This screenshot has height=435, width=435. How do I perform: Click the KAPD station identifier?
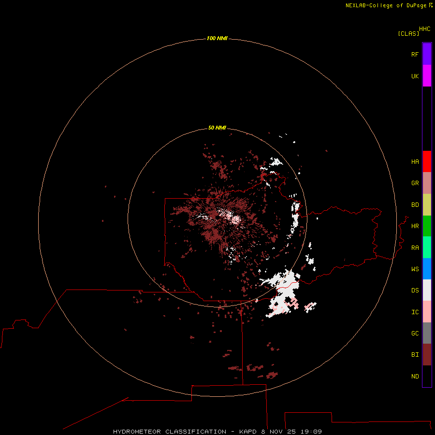(x=248, y=432)
